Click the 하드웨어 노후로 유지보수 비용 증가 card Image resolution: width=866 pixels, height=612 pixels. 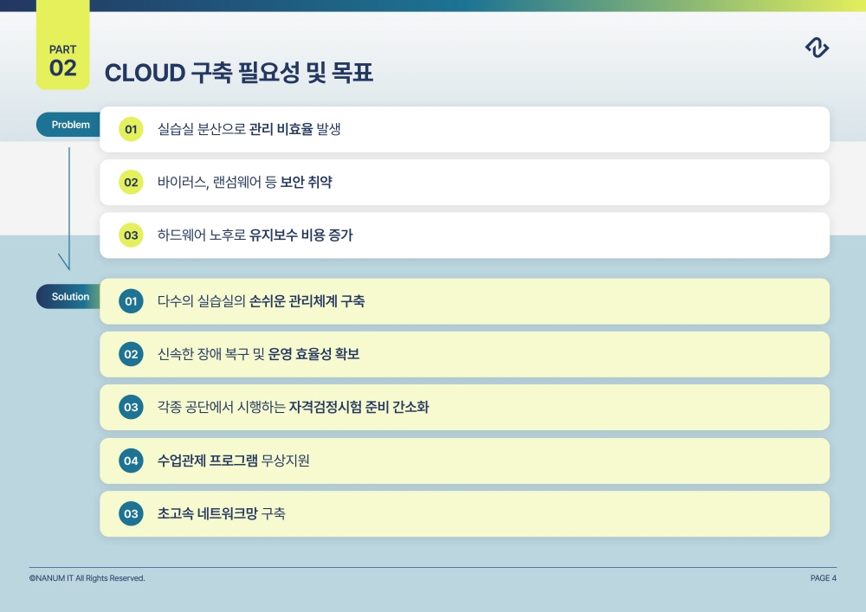click(x=464, y=235)
